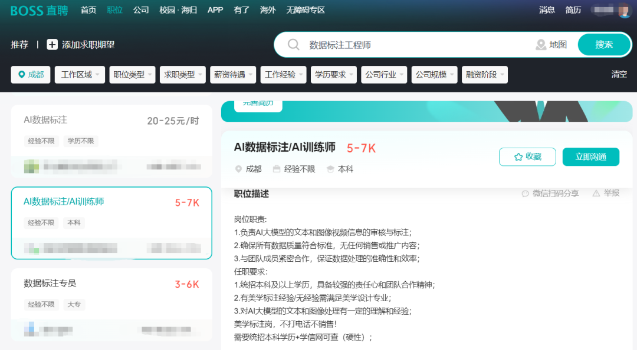
Task: Click the partially visible 完善简历 banner button
Action: coord(258,106)
